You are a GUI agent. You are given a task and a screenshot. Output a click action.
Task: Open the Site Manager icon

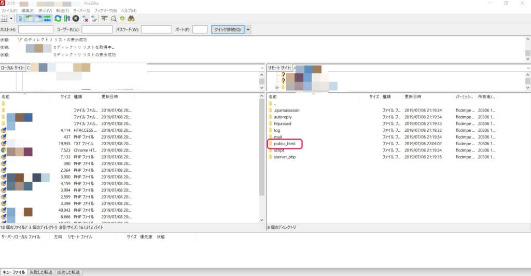(4, 19)
